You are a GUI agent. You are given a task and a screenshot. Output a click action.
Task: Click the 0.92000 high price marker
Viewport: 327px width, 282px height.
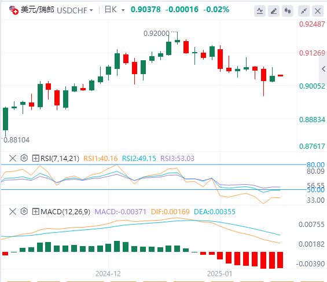156,34
